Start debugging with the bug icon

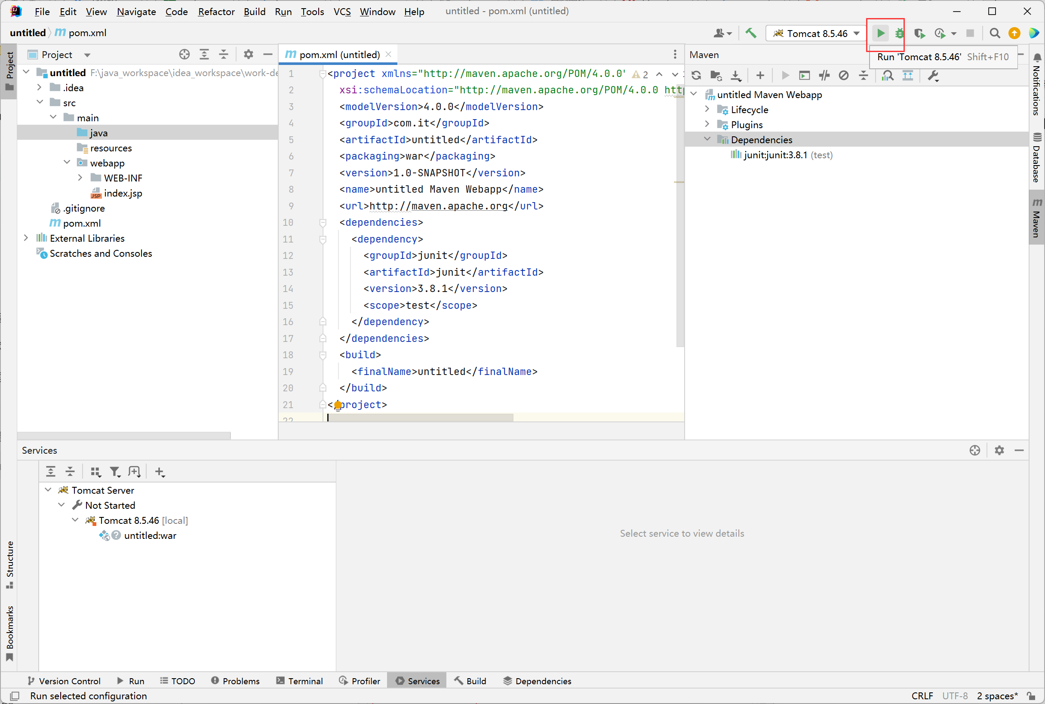(x=899, y=33)
